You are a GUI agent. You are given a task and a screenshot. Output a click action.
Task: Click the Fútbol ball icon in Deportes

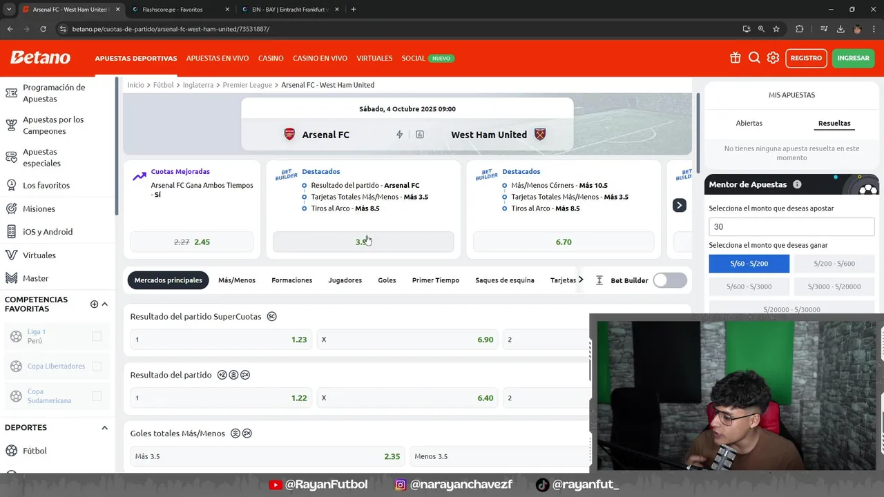click(11, 451)
